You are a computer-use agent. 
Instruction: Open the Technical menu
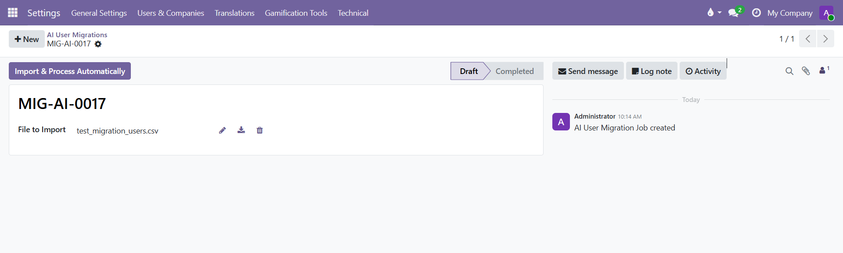[353, 13]
